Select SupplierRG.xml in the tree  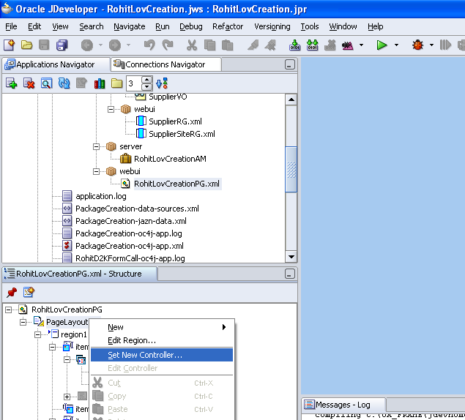click(x=175, y=121)
